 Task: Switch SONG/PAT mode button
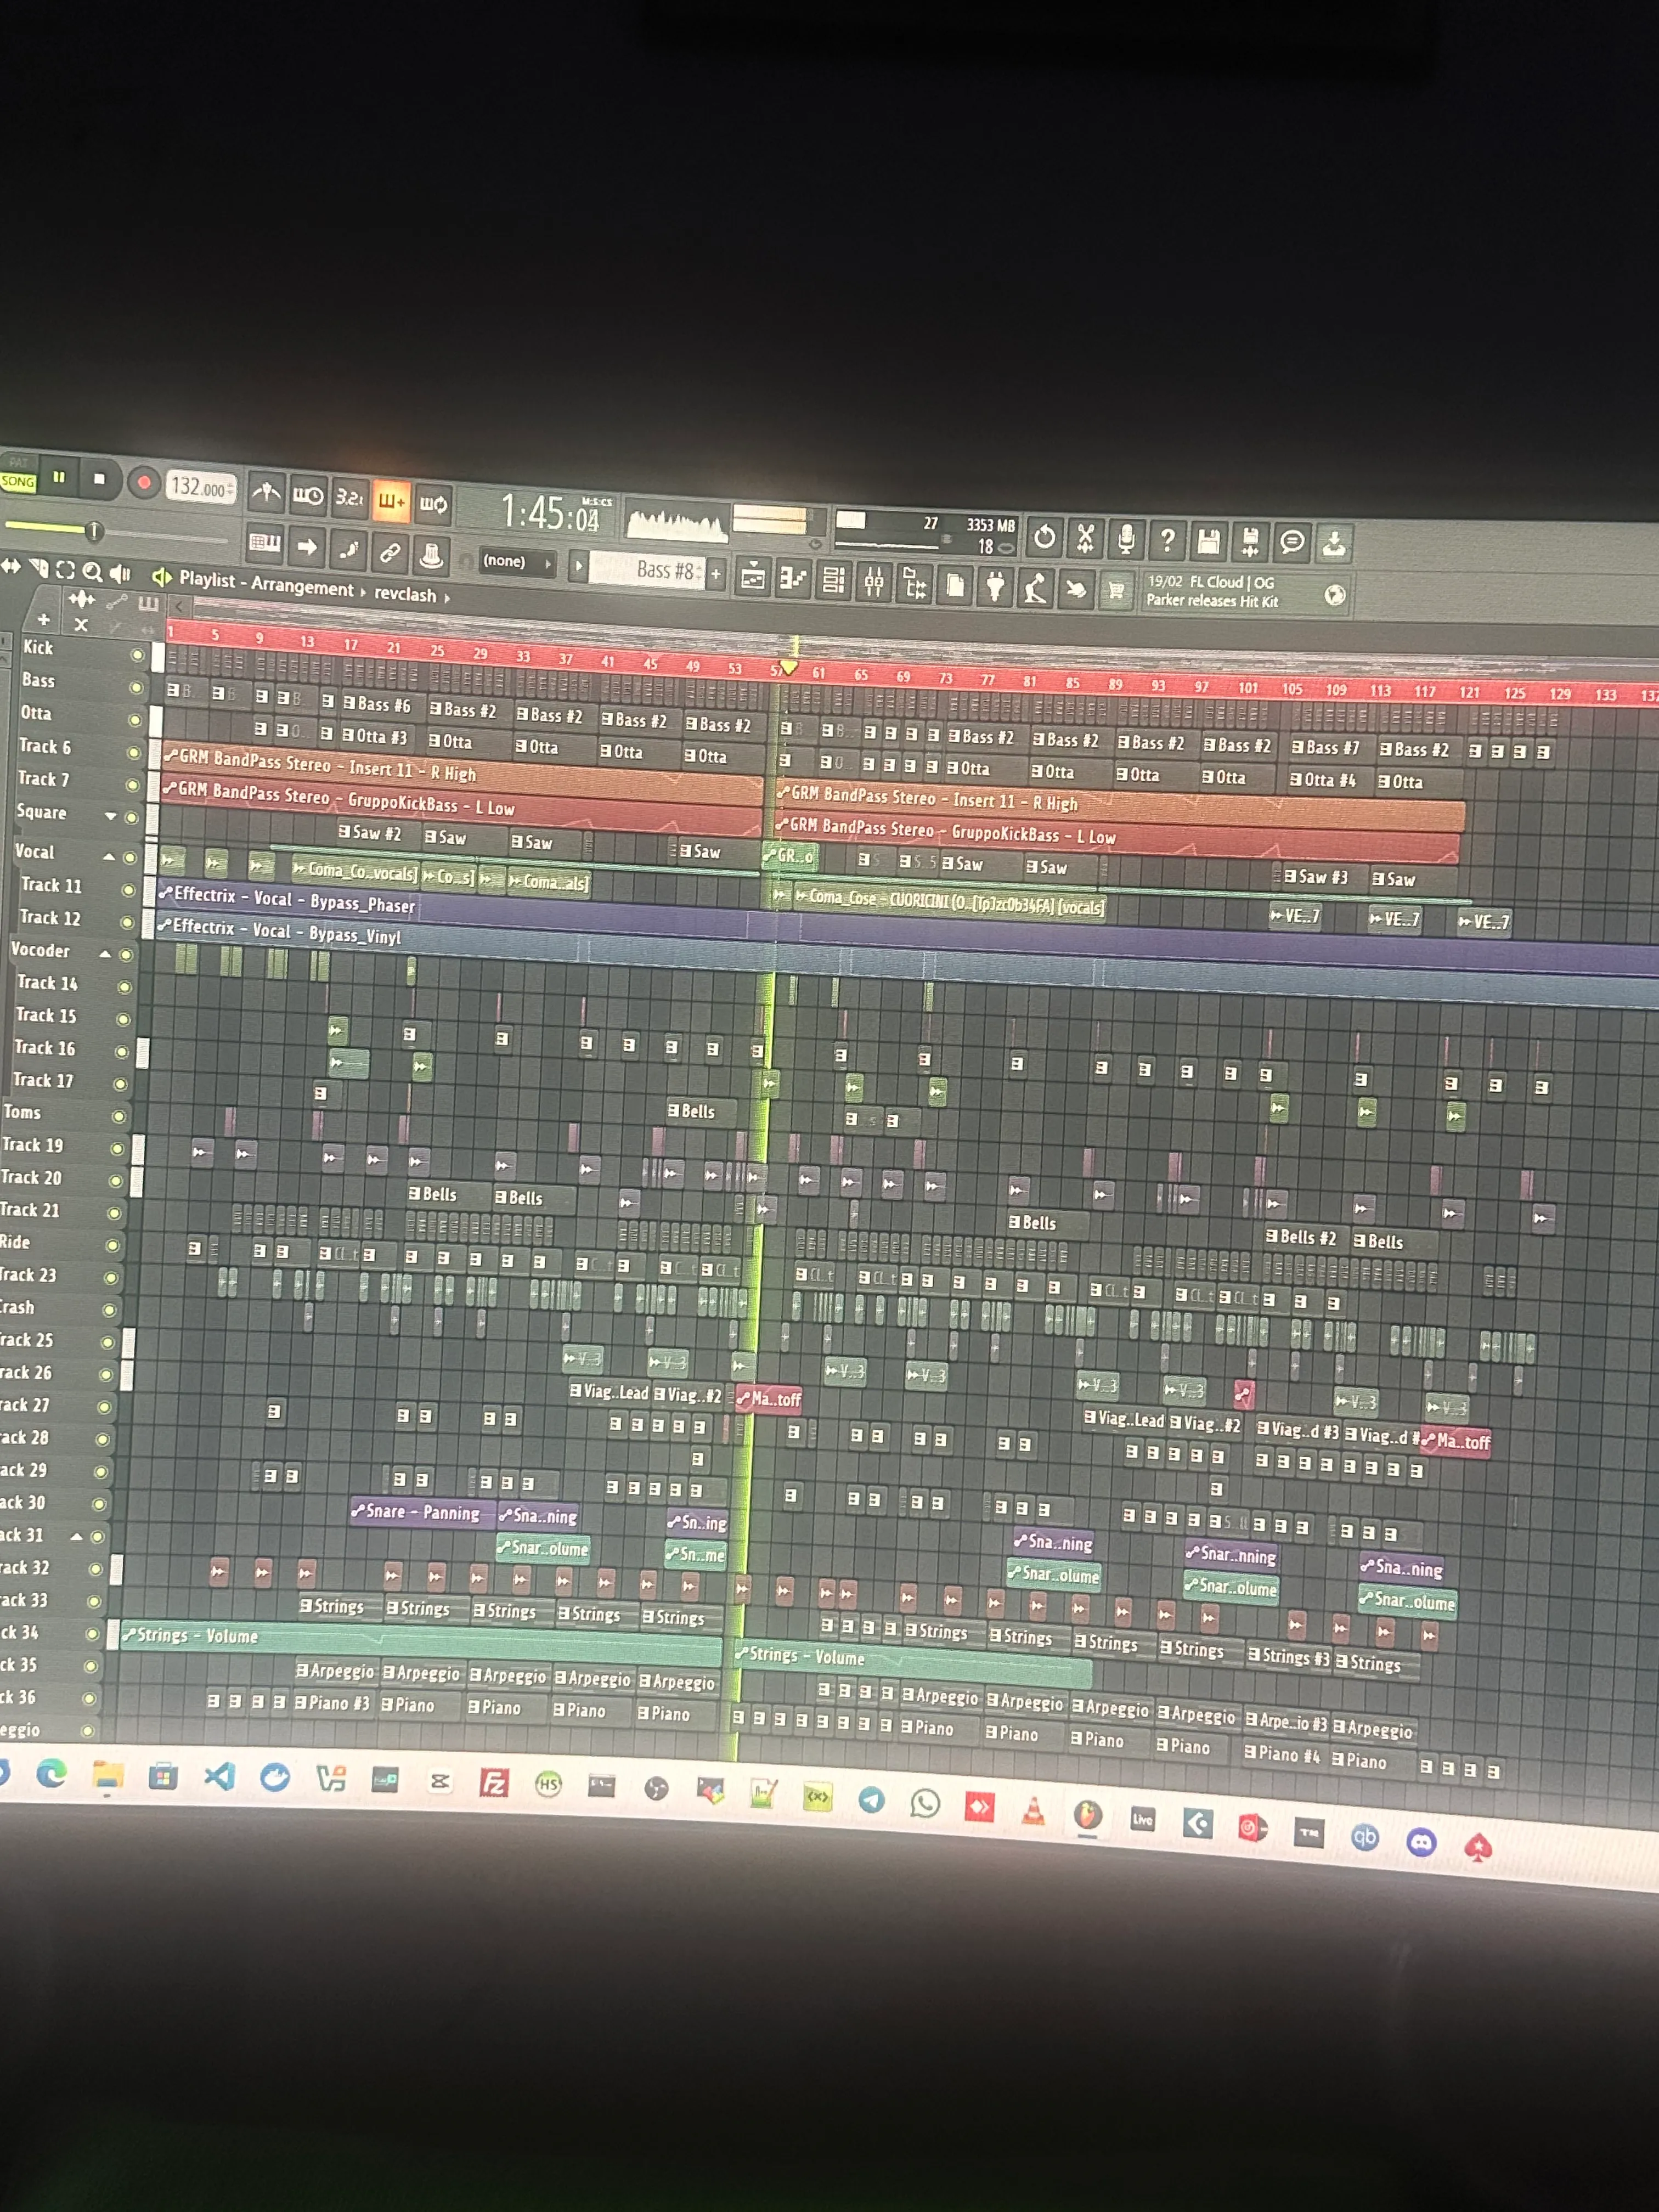(18, 482)
